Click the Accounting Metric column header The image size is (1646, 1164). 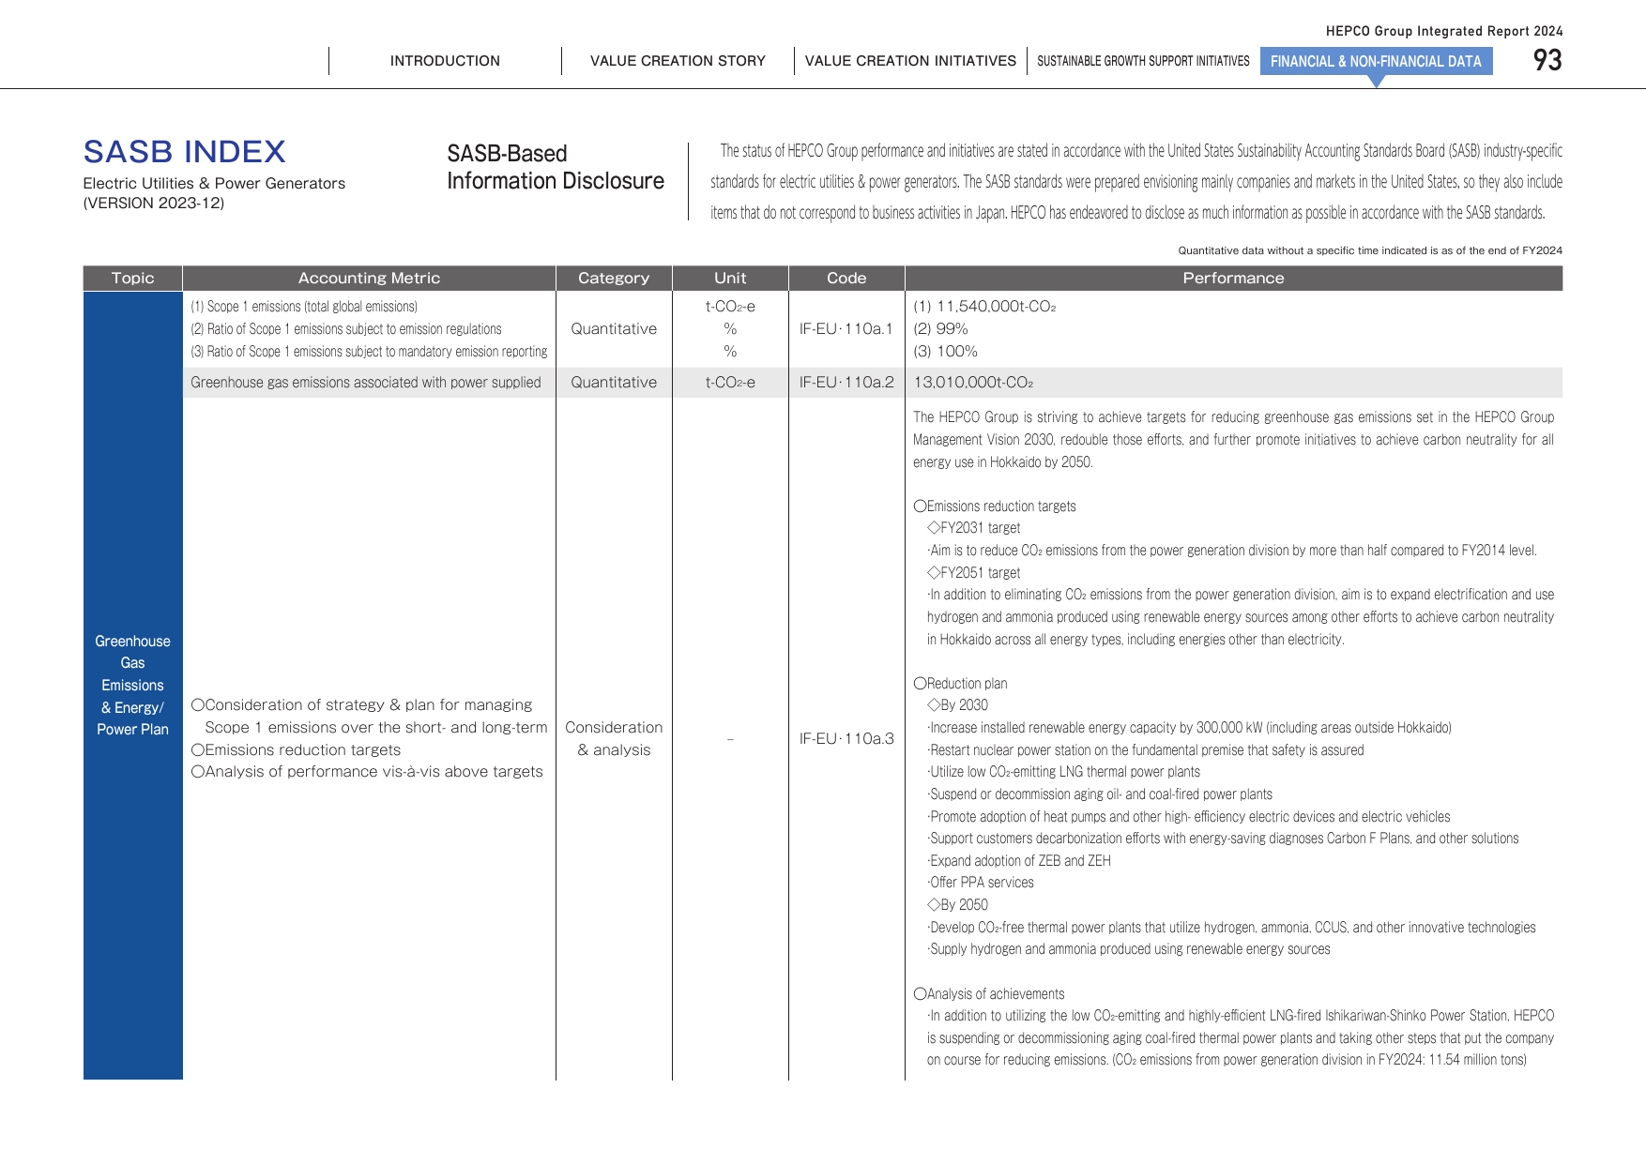click(369, 279)
